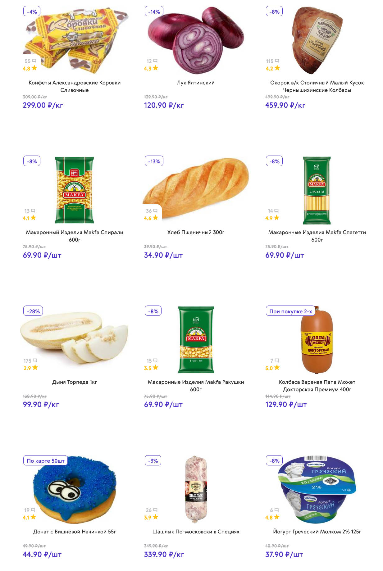Open comments icon for Конфеты Александровские Коровки
383x571 pixels.
click(34, 61)
